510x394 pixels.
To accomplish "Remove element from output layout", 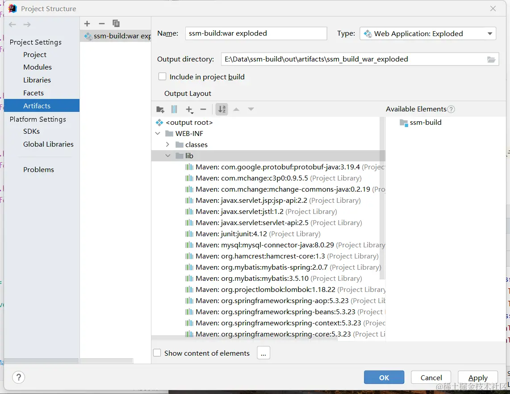I will click(203, 109).
